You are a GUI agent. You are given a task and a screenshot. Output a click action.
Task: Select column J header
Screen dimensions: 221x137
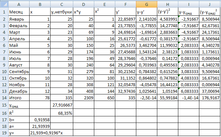pos(210,4)
